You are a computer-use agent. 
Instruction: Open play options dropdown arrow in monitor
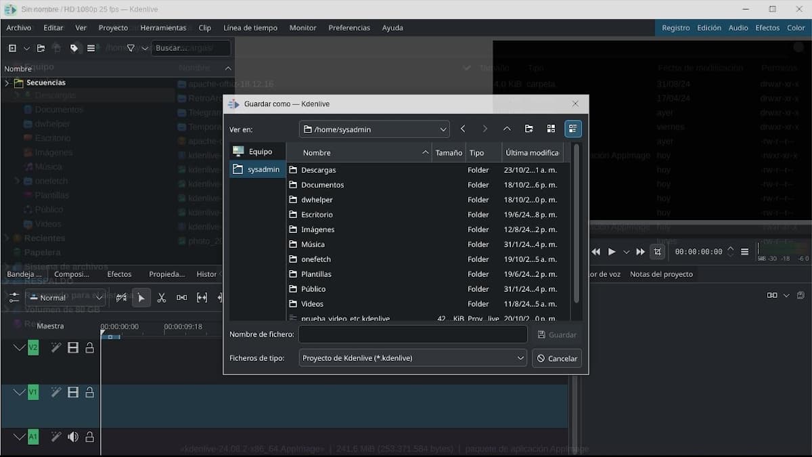click(x=626, y=252)
